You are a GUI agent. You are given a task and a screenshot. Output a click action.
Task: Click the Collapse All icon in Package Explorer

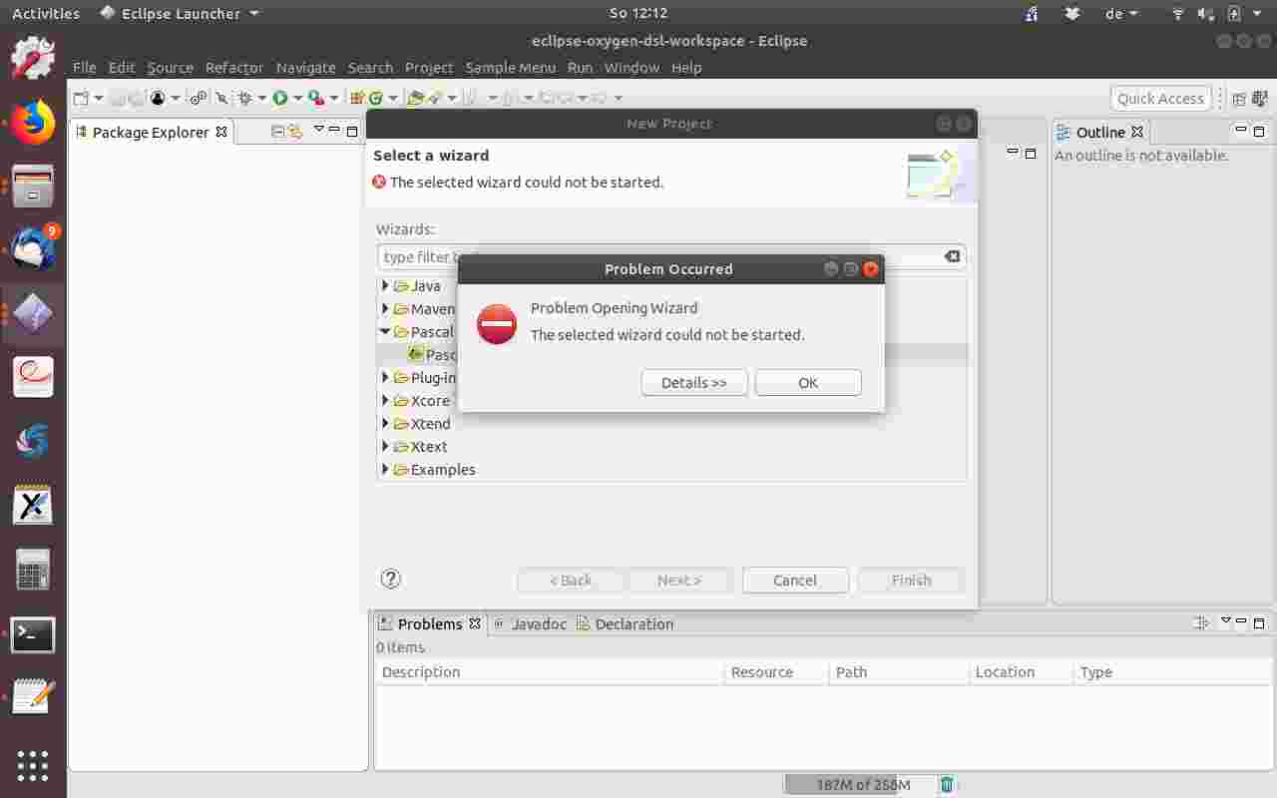coord(278,131)
